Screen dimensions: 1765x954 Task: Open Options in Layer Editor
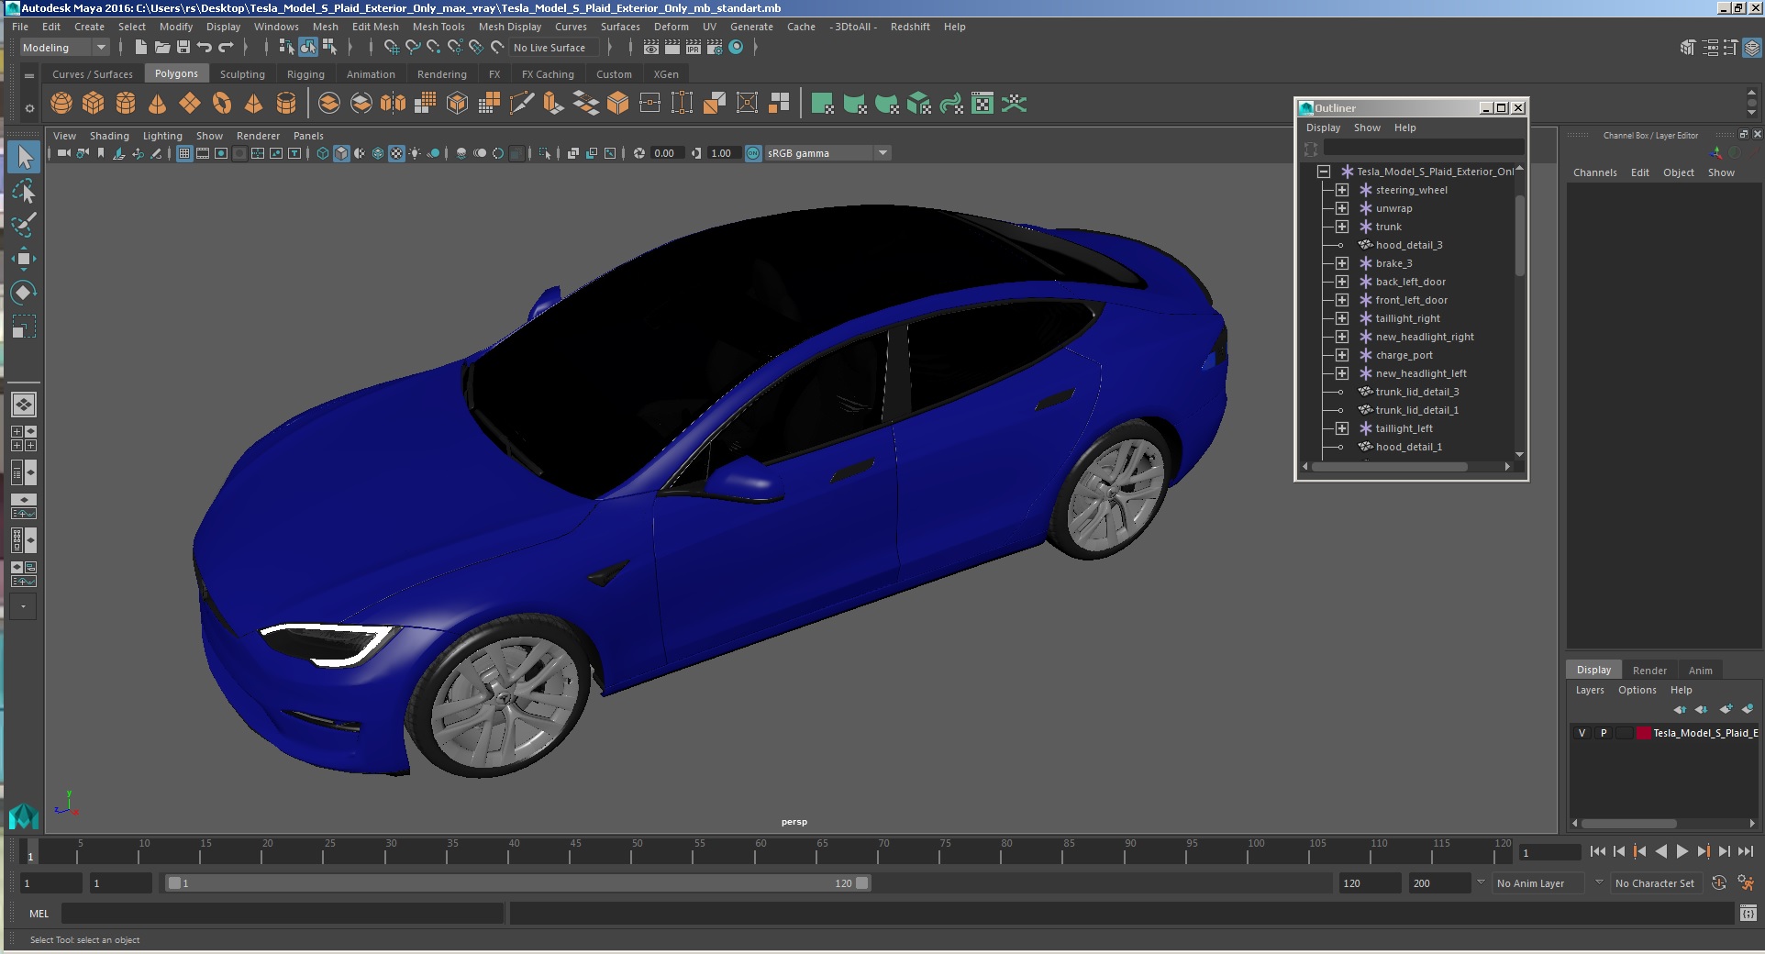tap(1637, 690)
